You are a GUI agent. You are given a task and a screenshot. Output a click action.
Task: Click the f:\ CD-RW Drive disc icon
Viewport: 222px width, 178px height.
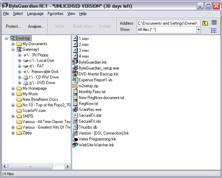[x=26, y=77]
